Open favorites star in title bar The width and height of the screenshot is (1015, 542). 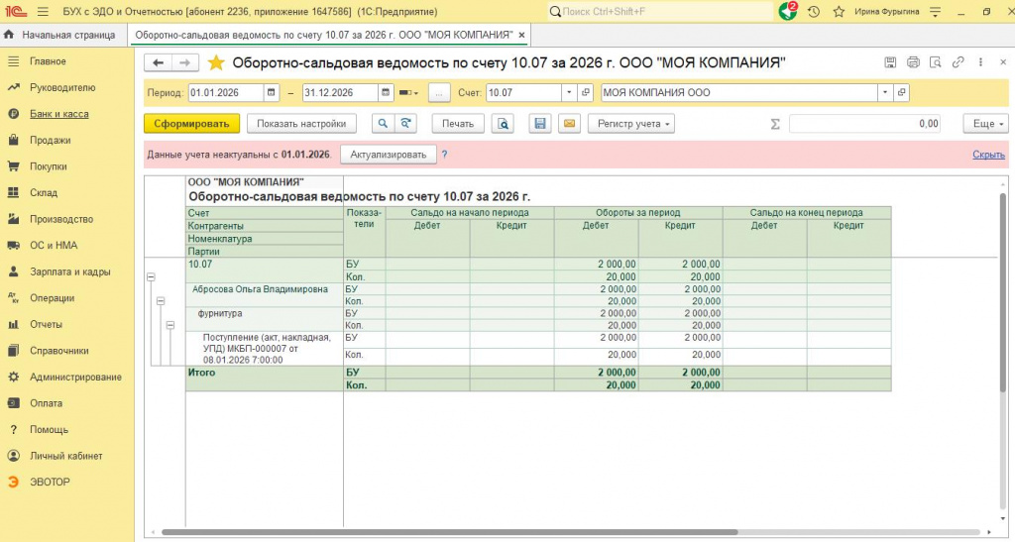point(839,12)
